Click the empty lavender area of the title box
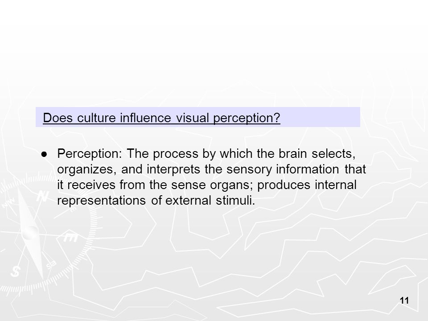 click(320, 117)
